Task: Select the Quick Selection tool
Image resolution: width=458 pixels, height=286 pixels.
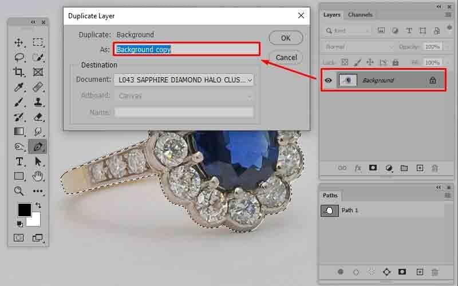Action: coord(38,57)
